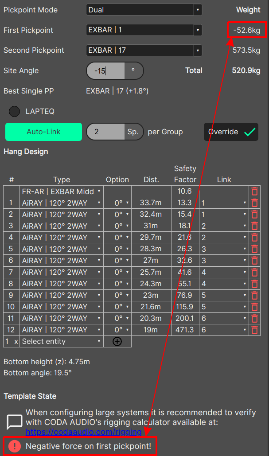269x456 pixels.
Task: Click the speech bubble info icon
Action: tap(14, 421)
